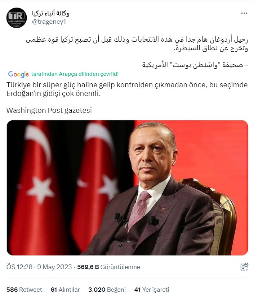Click the Turkish translated tweet text
The height and width of the screenshot is (300, 254).
pos(127,89)
